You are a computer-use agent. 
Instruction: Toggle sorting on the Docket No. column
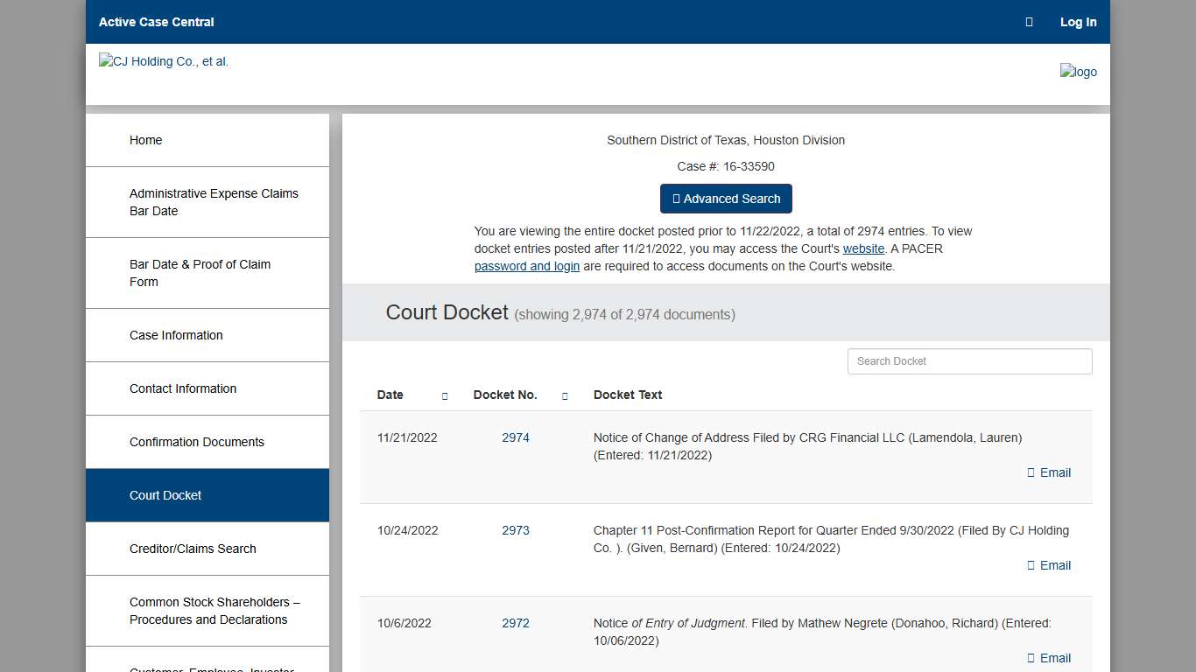point(565,395)
